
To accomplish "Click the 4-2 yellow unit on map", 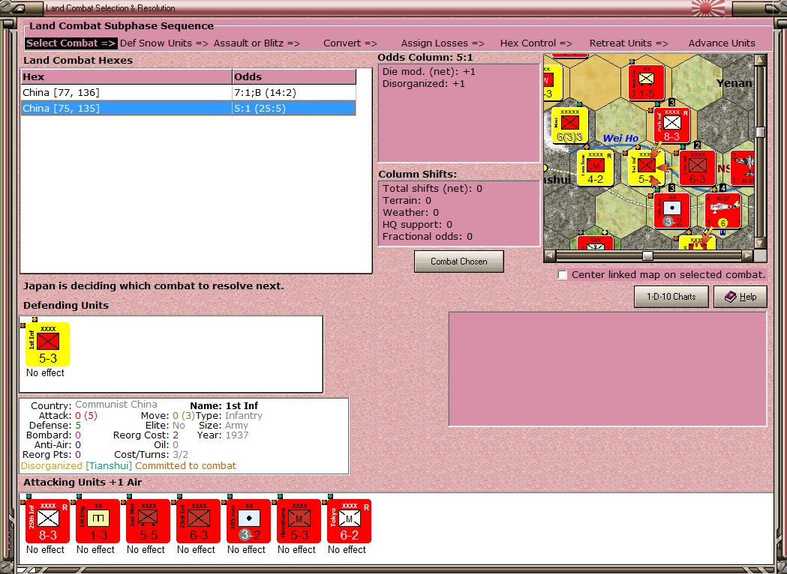I will coord(595,168).
